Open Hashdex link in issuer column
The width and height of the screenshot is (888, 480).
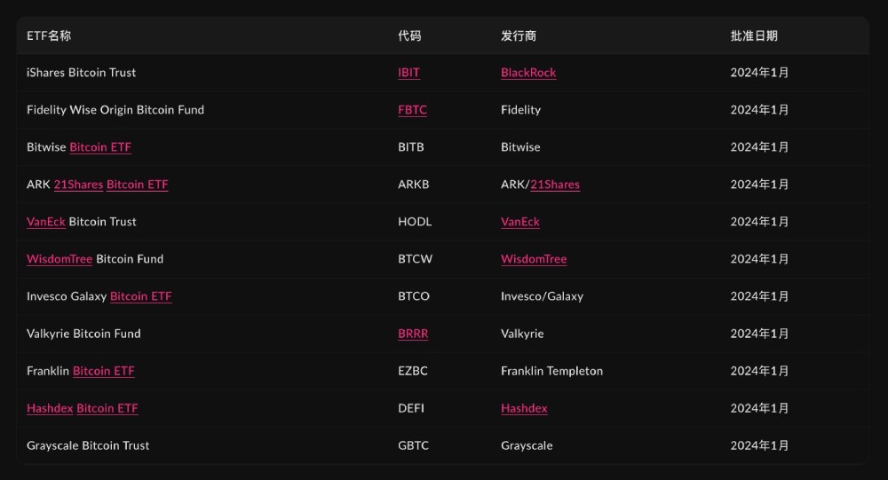click(x=524, y=408)
